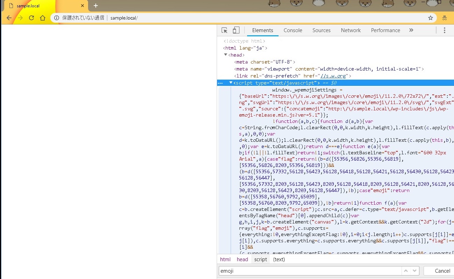Image resolution: width=454 pixels, height=279 pixels.
Task: Follow the //s.w.org dns-prefetch link
Action: click(333, 76)
